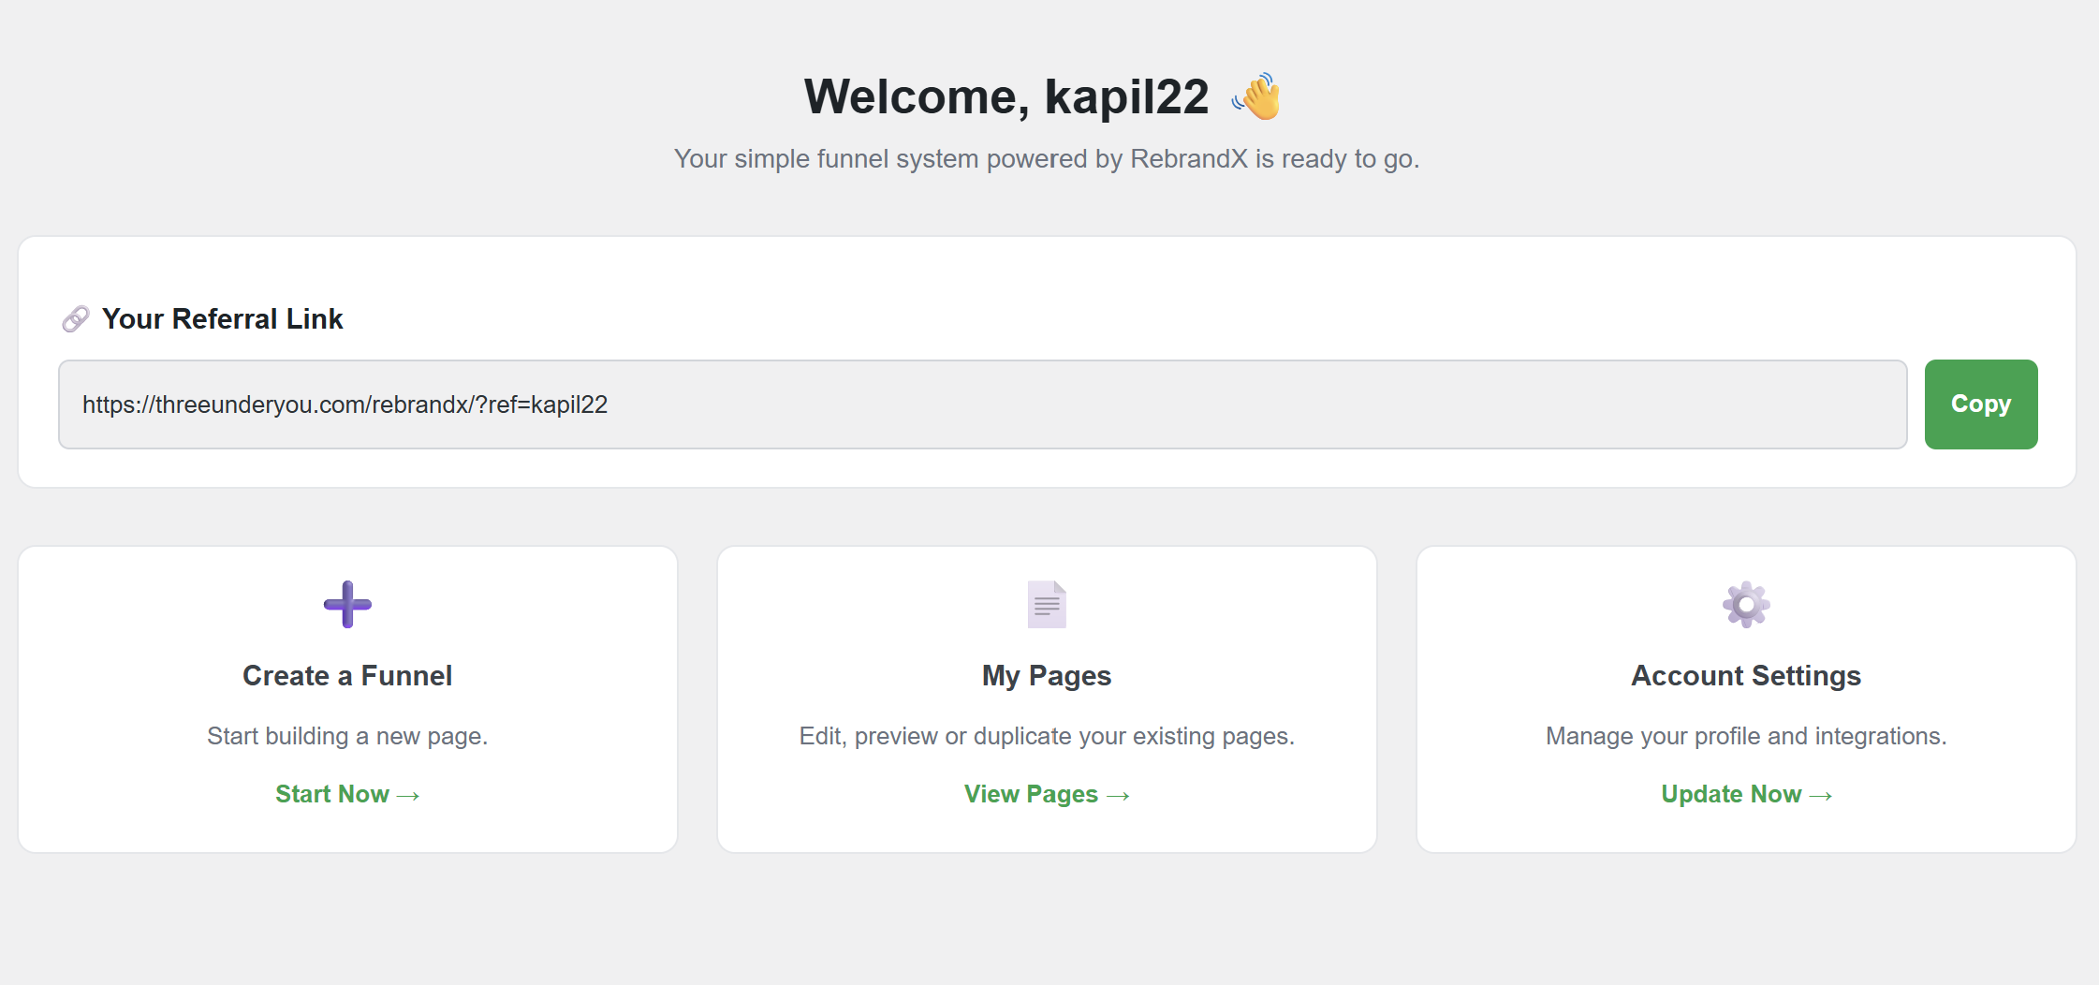The height and width of the screenshot is (985, 2099).
Task: Click the 'Start building a new page' text
Action: click(347, 736)
